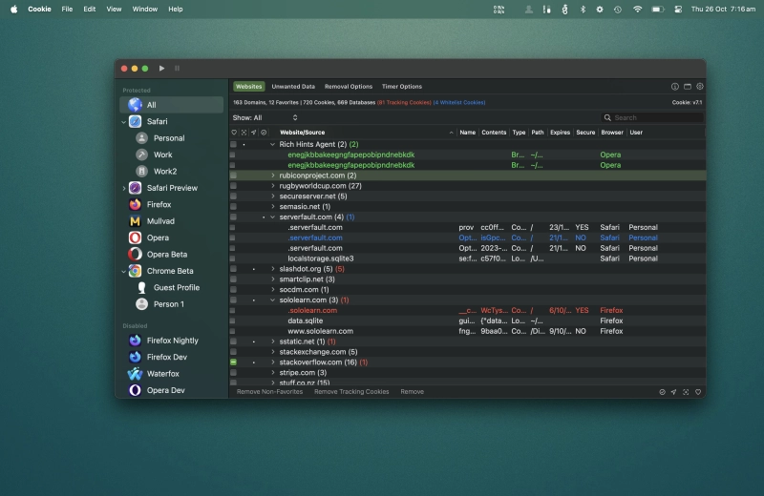The height and width of the screenshot is (496, 764).
Task: Open the Window menu in menu bar
Action: pos(145,10)
